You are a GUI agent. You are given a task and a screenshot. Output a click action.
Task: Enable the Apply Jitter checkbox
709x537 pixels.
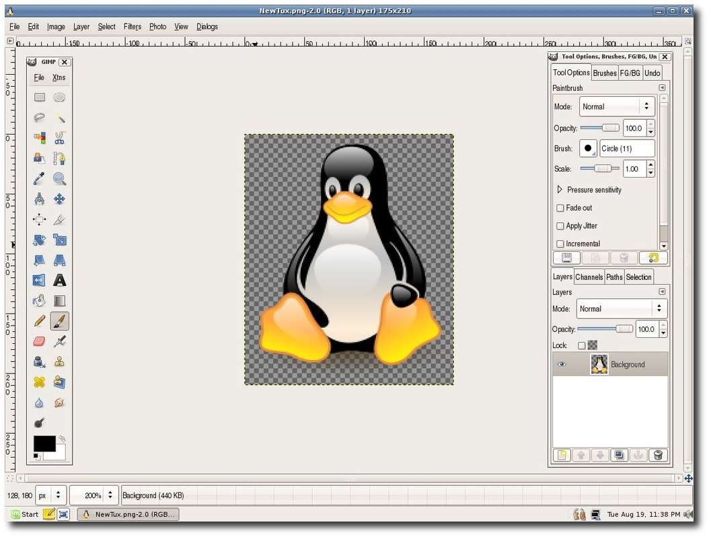click(x=560, y=225)
